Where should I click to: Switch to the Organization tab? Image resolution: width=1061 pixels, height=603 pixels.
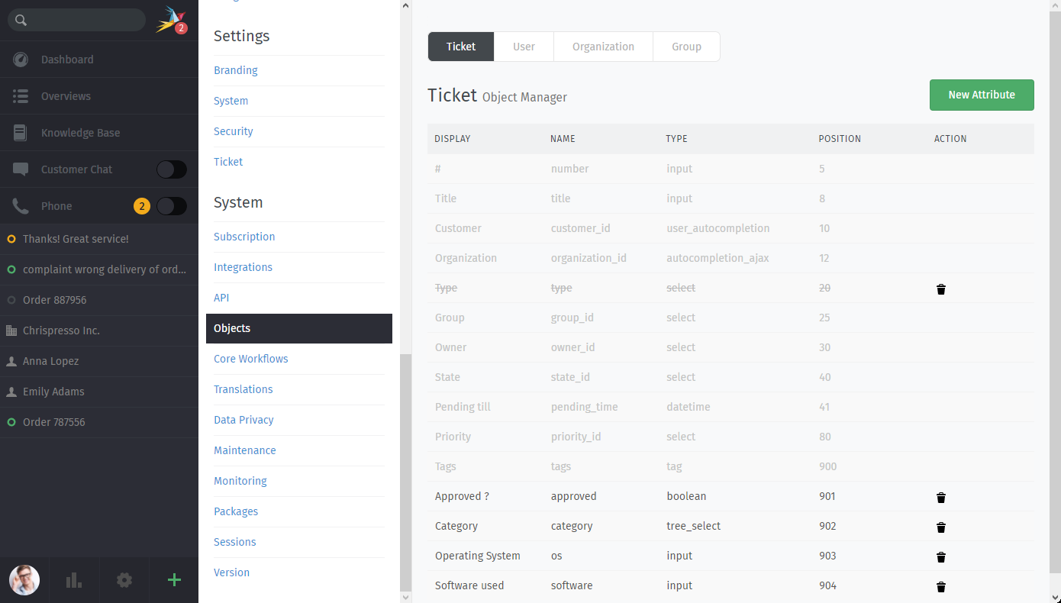coord(603,47)
